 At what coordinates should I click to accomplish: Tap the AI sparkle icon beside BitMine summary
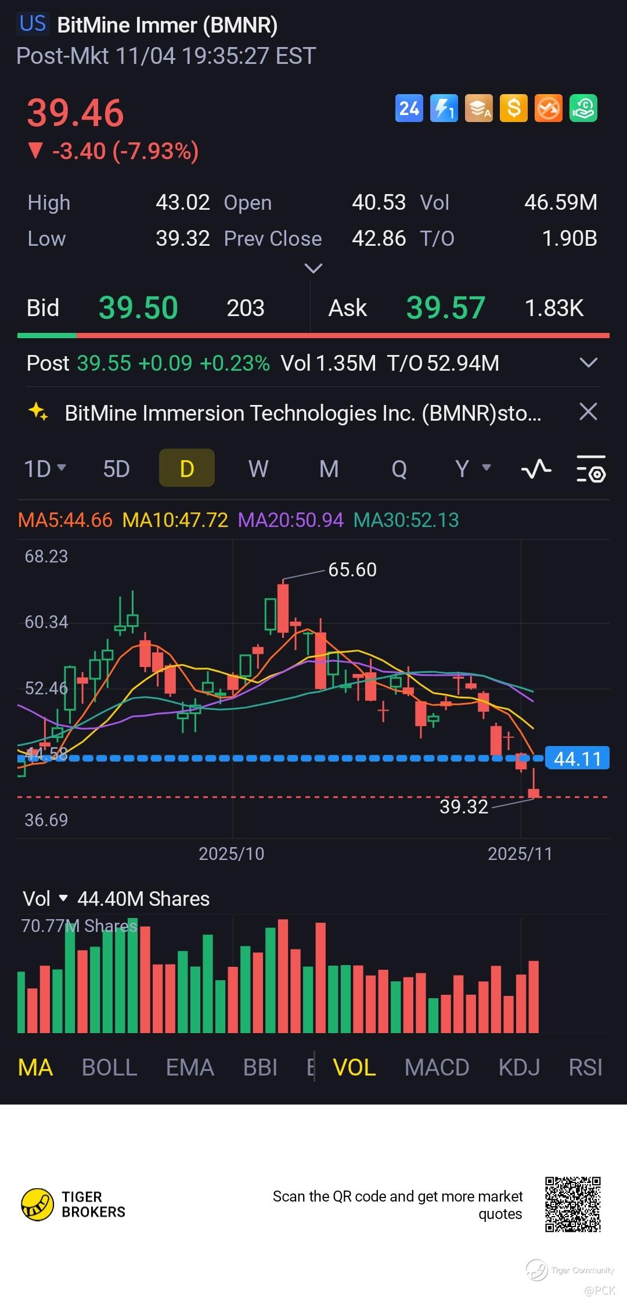(38, 412)
